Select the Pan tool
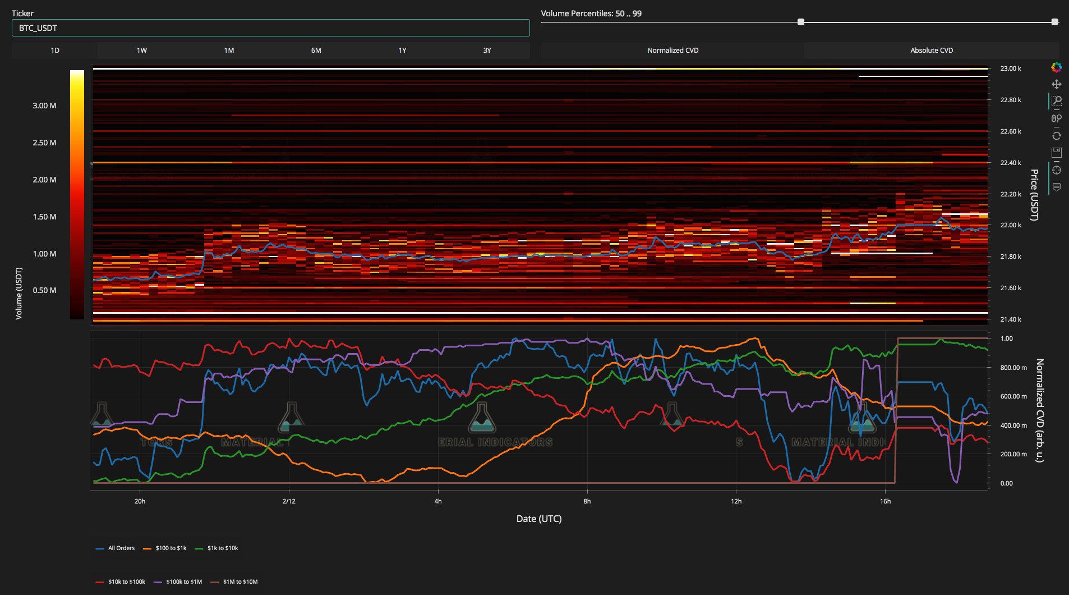The width and height of the screenshot is (1069, 595). (x=1056, y=84)
